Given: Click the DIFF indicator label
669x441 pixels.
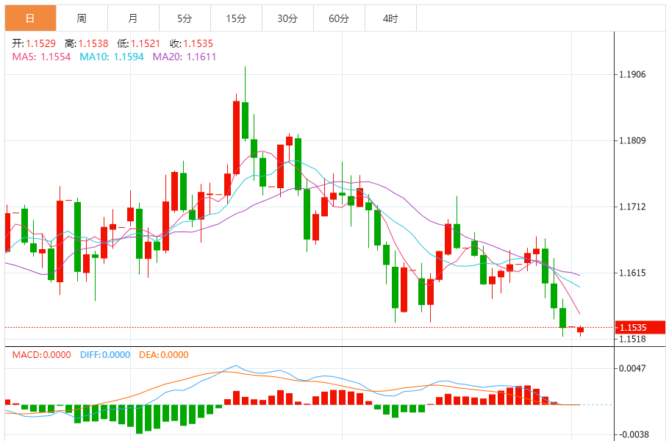Looking at the screenshot, I should point(104,355).
